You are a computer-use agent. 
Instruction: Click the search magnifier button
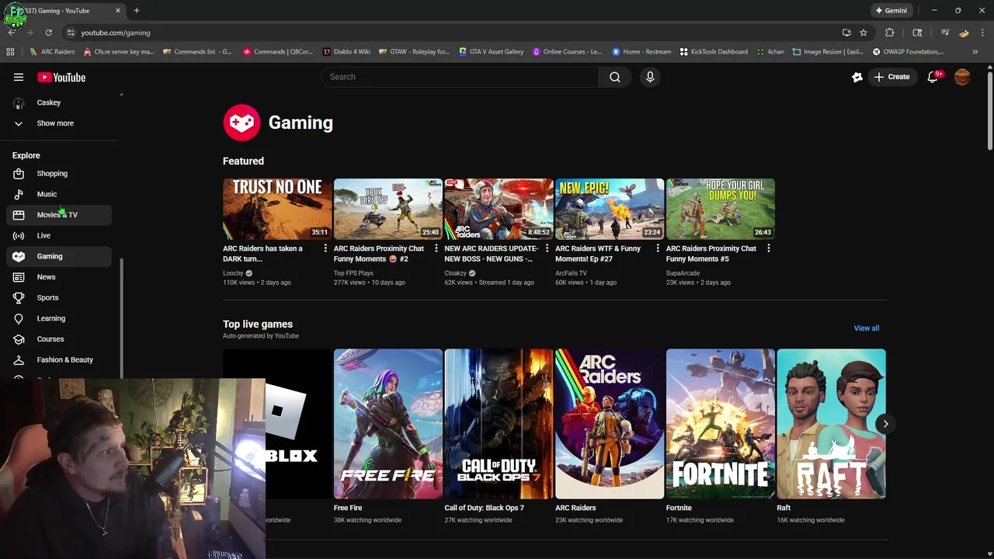tap(615, 77)
